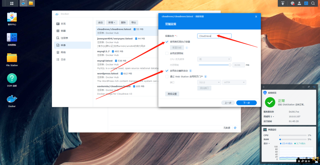Click info icon beside auto-restart option
320x165 pixels.
point(190,71)
